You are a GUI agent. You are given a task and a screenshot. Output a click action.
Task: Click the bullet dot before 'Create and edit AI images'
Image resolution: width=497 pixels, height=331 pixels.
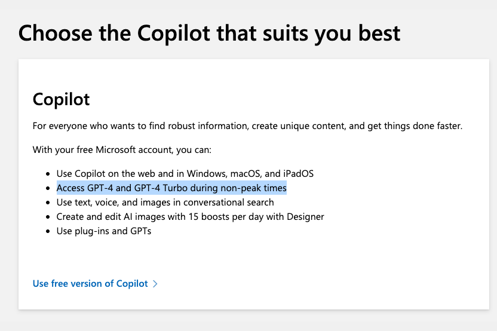[48, 217]
